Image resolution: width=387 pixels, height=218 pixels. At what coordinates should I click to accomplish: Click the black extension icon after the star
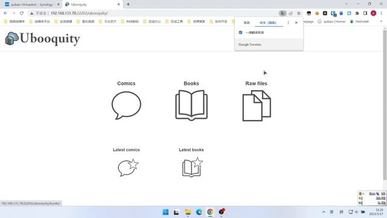coord(309,13)
